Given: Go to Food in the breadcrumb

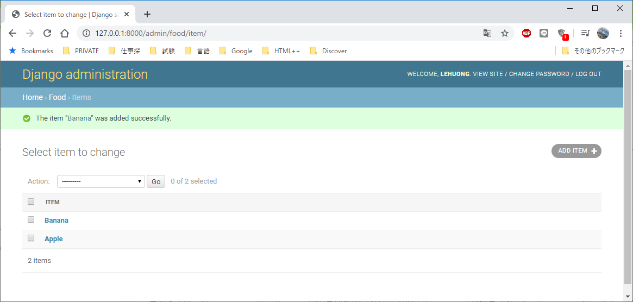Looking at the screenshot, I should [58, 97].
